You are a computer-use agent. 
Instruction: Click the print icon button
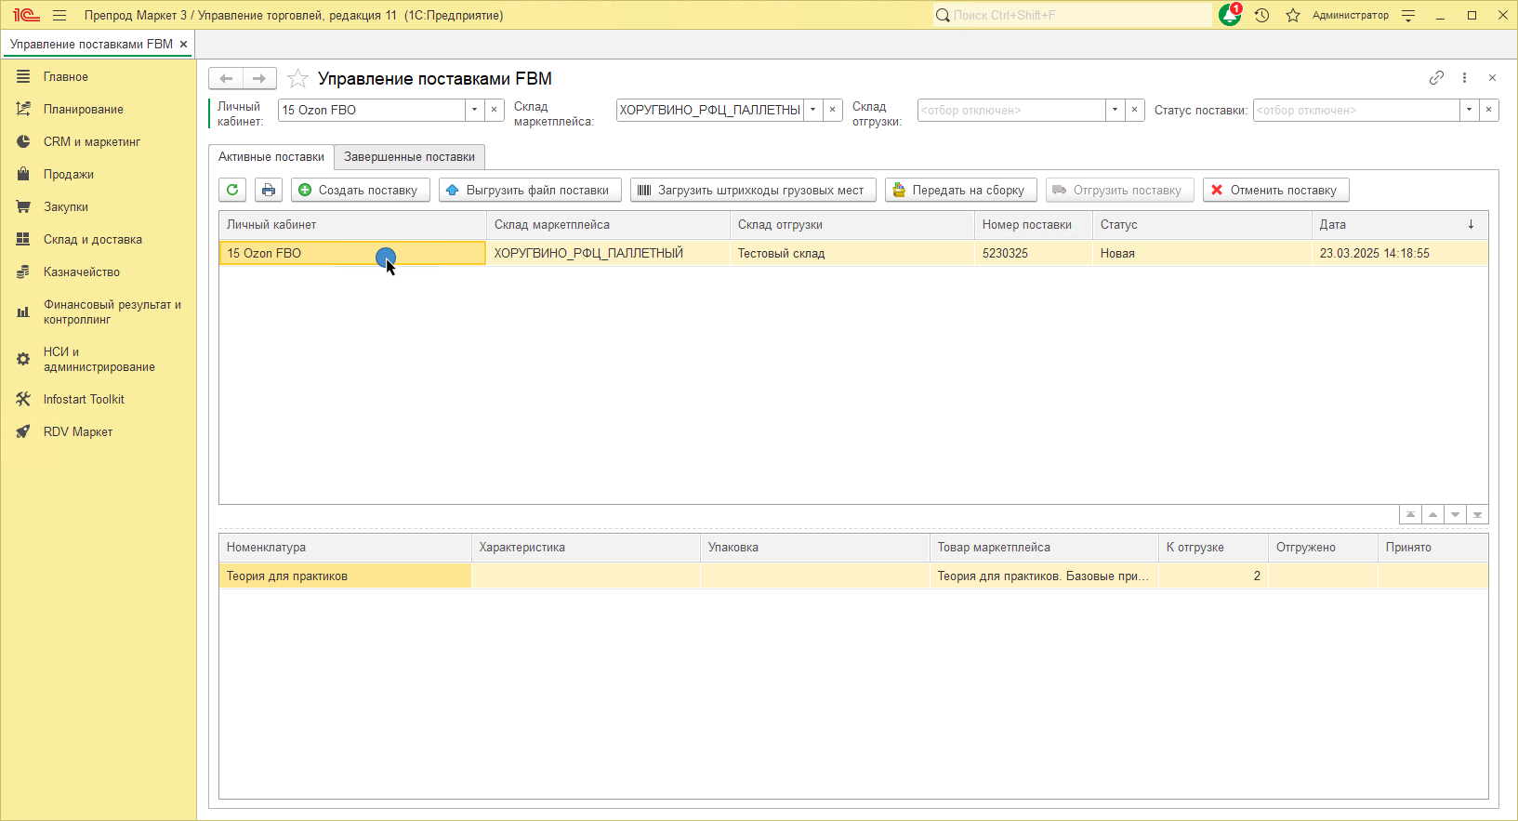269,190
